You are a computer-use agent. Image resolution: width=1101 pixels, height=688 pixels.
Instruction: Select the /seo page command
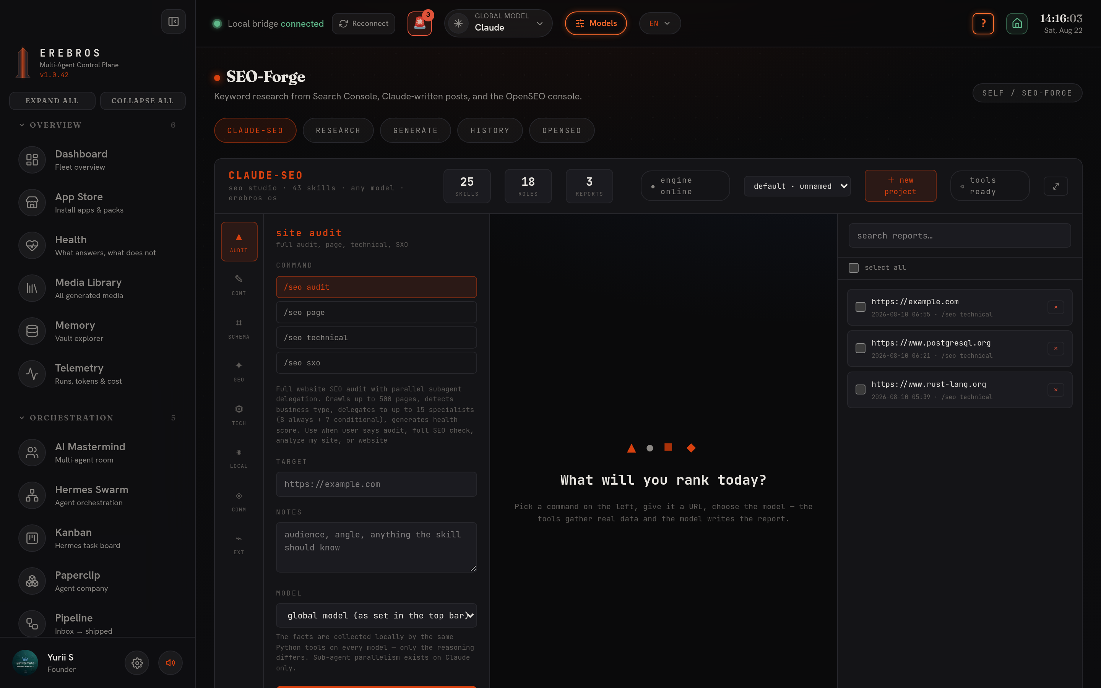tap(376, 312)
